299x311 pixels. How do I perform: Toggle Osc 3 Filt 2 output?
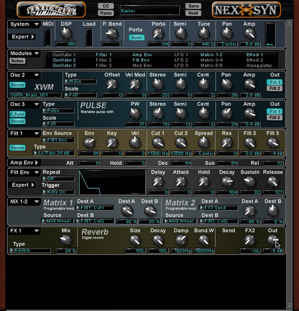(x=274, y=117)
